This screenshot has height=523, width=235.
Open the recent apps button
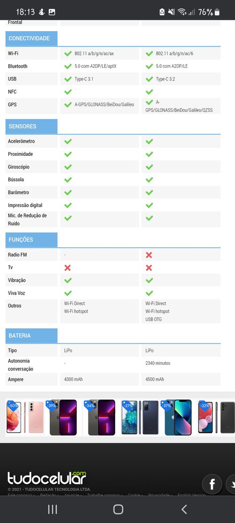pos(52,509)
